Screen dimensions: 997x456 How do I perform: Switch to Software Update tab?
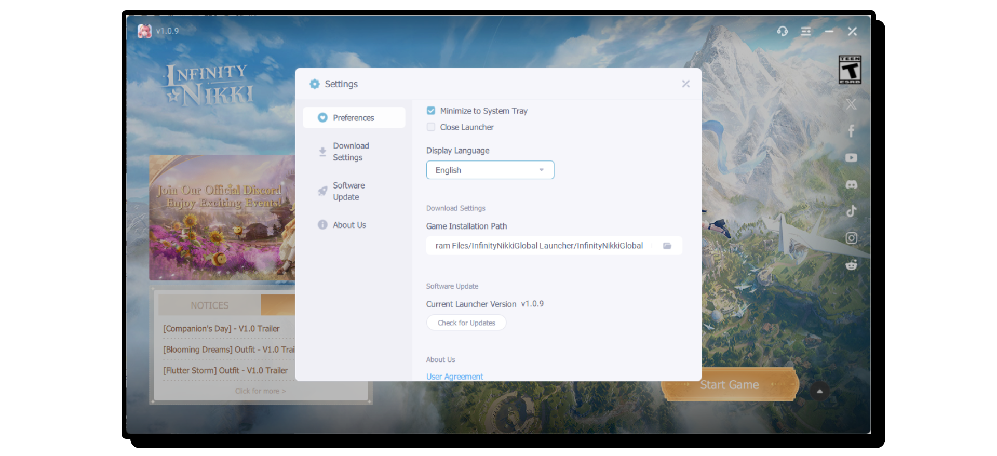[354, 191]
